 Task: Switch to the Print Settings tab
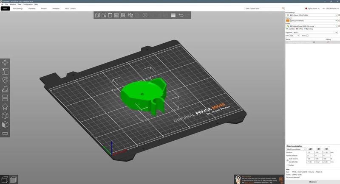click(18, 8)
